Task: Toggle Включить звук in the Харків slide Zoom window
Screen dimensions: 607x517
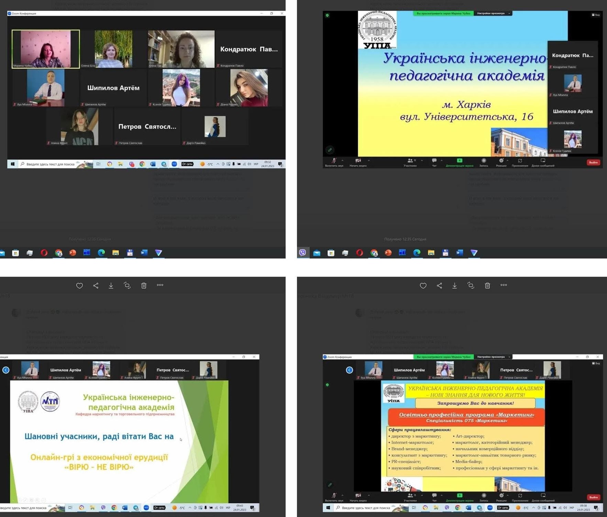Action: [334, 162]
